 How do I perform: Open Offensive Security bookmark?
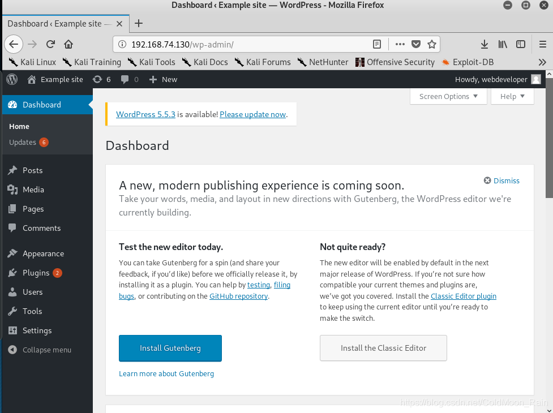pos(395,62)
